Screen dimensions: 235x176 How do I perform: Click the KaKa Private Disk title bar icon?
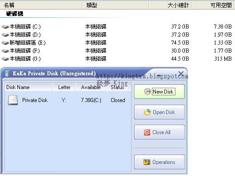pos(7,74)
